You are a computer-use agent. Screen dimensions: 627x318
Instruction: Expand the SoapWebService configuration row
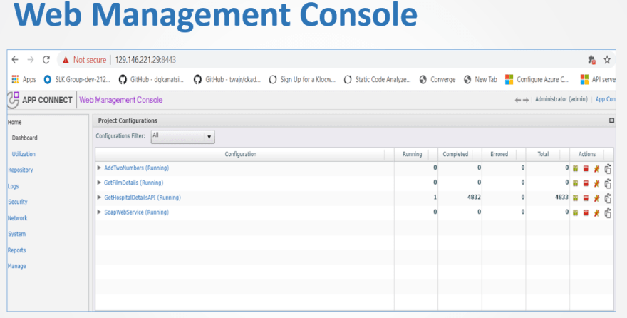(99, 212)
